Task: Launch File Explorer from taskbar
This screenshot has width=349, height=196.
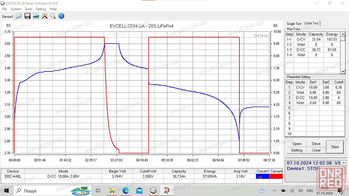Action: point(112,191)
